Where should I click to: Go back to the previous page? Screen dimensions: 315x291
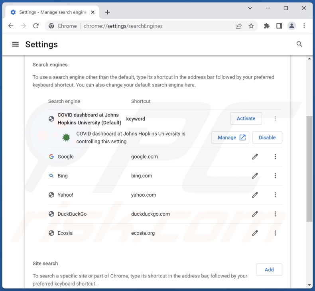point(11,26)
